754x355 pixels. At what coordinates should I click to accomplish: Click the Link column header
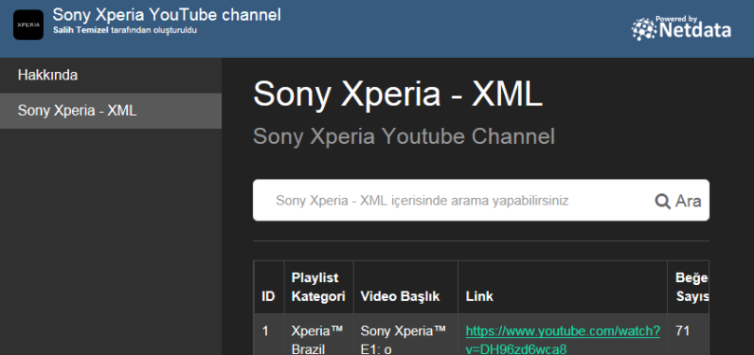click(x=563, y=287)
